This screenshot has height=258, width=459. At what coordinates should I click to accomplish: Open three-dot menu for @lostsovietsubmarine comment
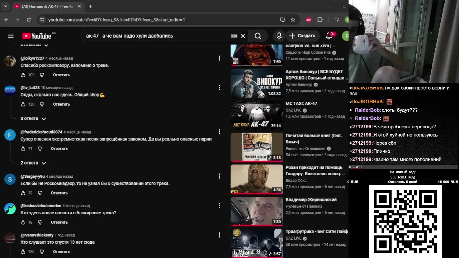click(x=219, y=206)
